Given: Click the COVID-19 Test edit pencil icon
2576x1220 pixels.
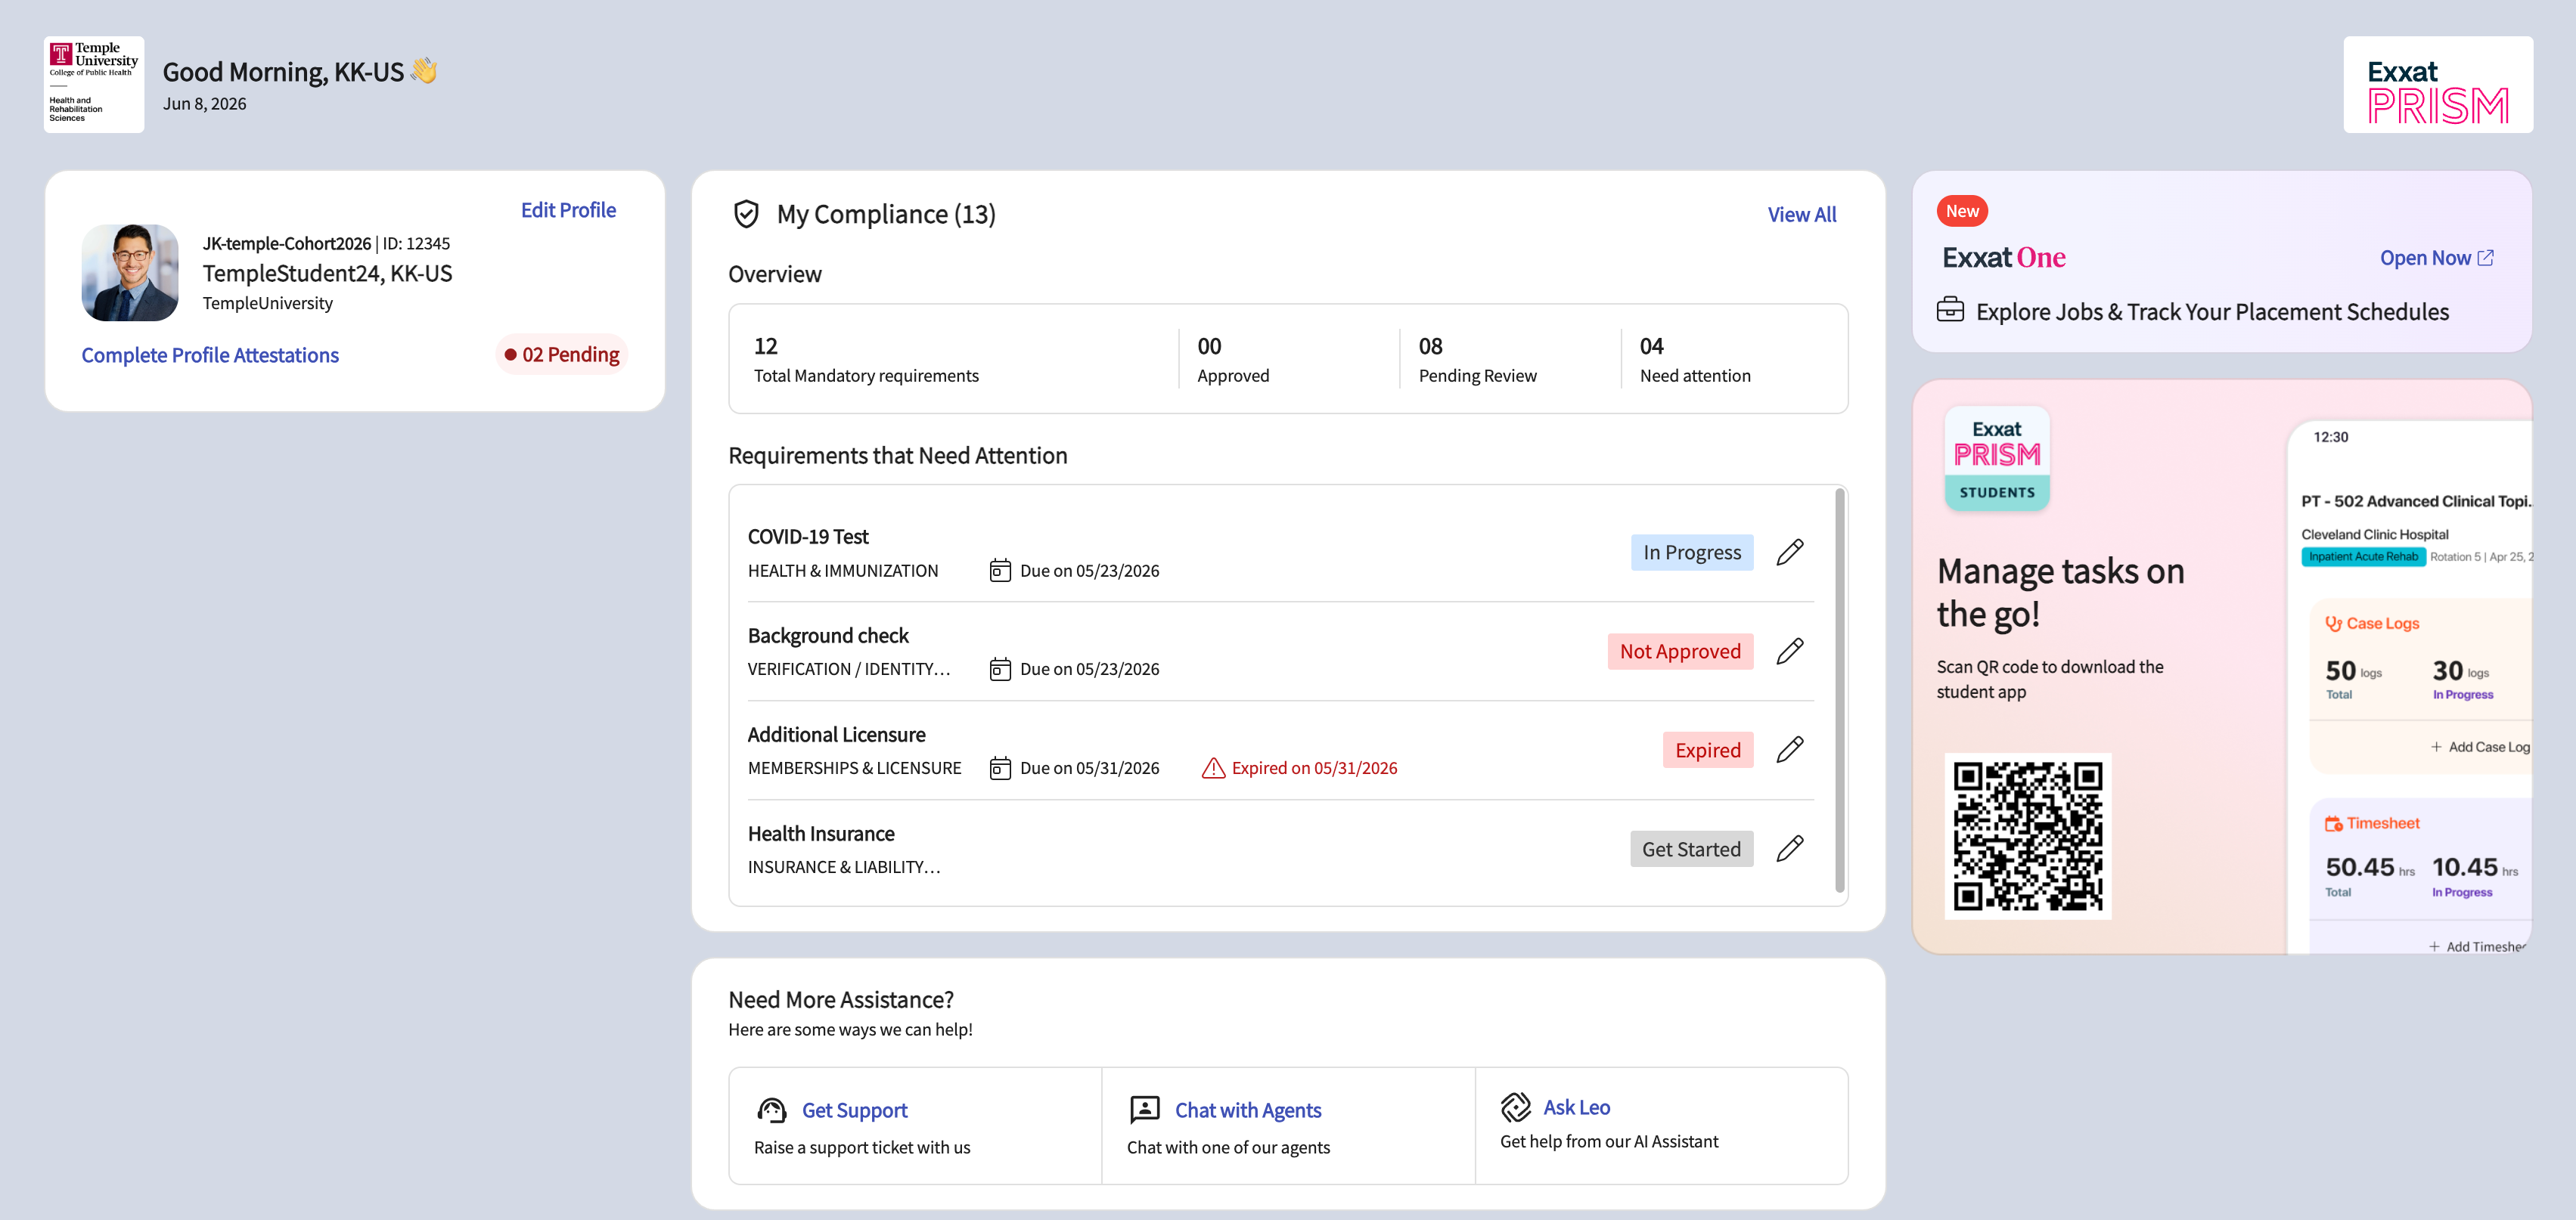Looking at the screenshot, I should click(1790, 553).
